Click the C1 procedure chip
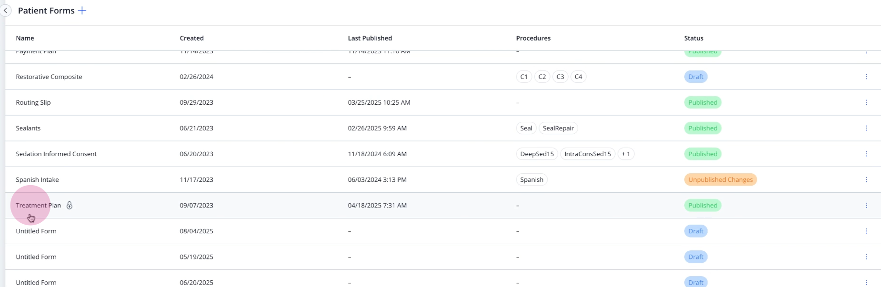881x287 pixels. click(x=524, y=77)
